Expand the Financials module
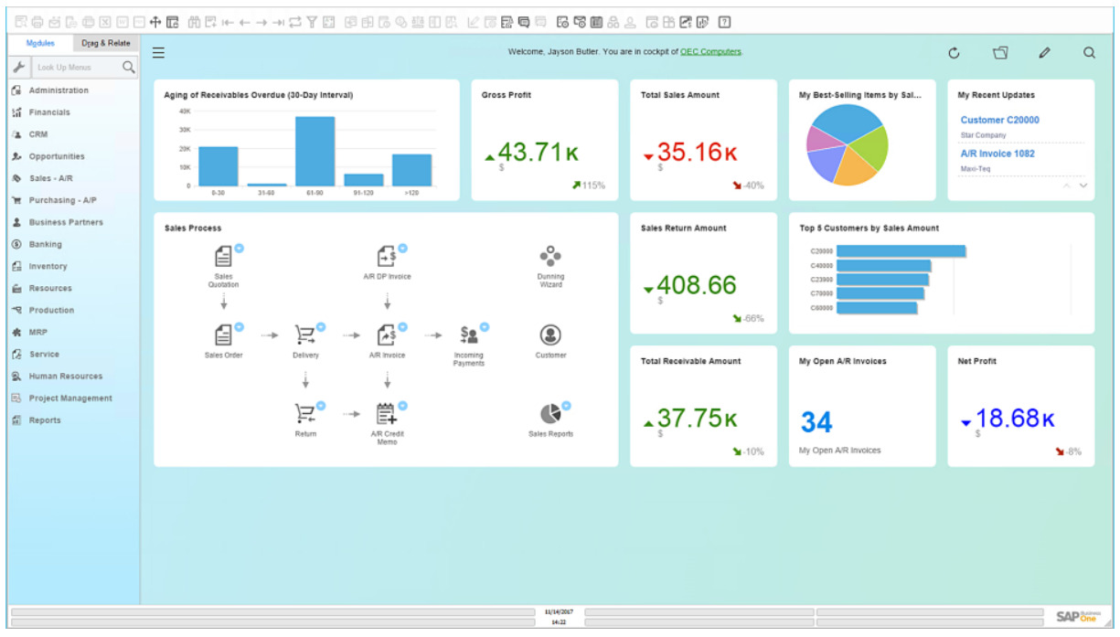 pos(49,112)
